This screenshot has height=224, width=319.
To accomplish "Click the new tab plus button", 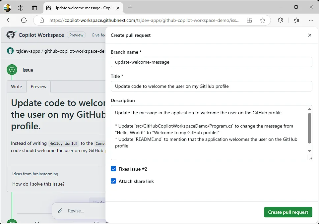I will (130, 8).
